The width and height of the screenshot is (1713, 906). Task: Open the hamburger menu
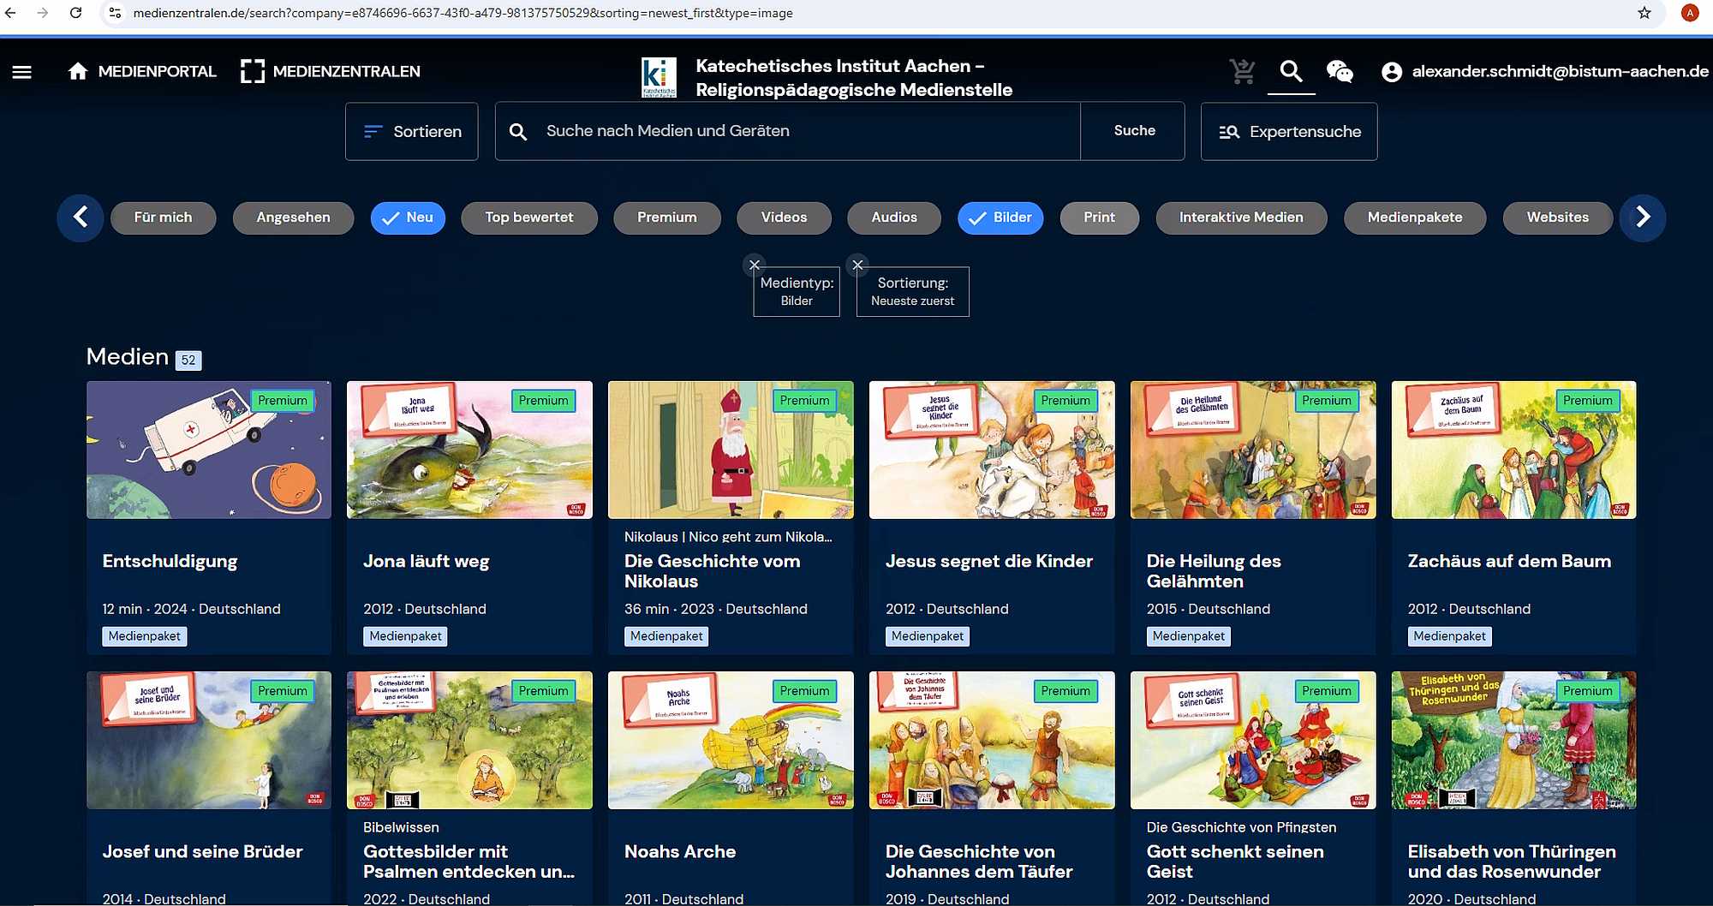[22, 72]
